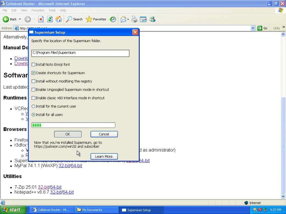Click the Mail envelope icon
The height and width of the screenshot is (214, 286).
123,19
